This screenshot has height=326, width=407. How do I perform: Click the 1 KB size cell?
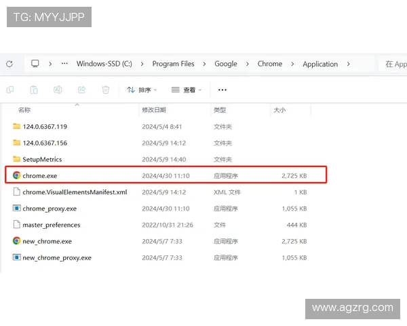click(301, 192)
